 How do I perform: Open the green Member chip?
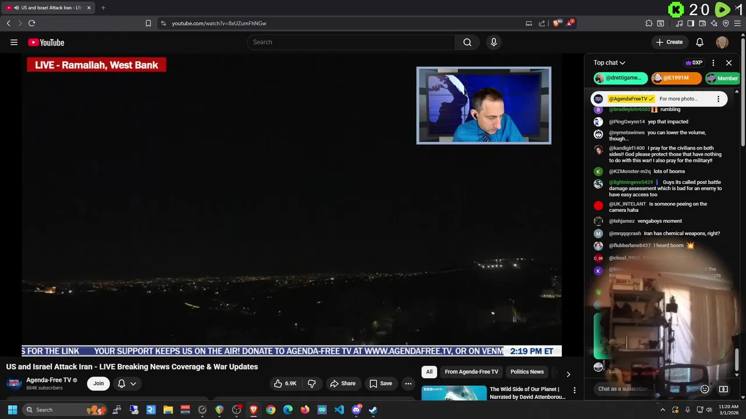tap(723, 78)
